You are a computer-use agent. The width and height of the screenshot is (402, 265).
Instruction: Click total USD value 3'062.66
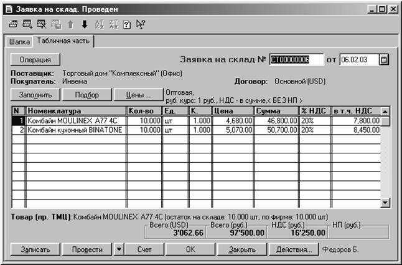point(188,233)
